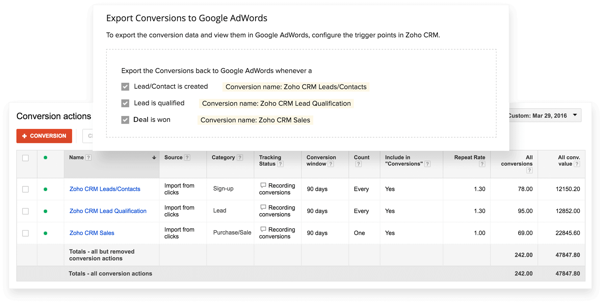The width and height of the screenshot is (603, 304).
Task: Click the red + CONVERSION button
Action: coord(44,136)
